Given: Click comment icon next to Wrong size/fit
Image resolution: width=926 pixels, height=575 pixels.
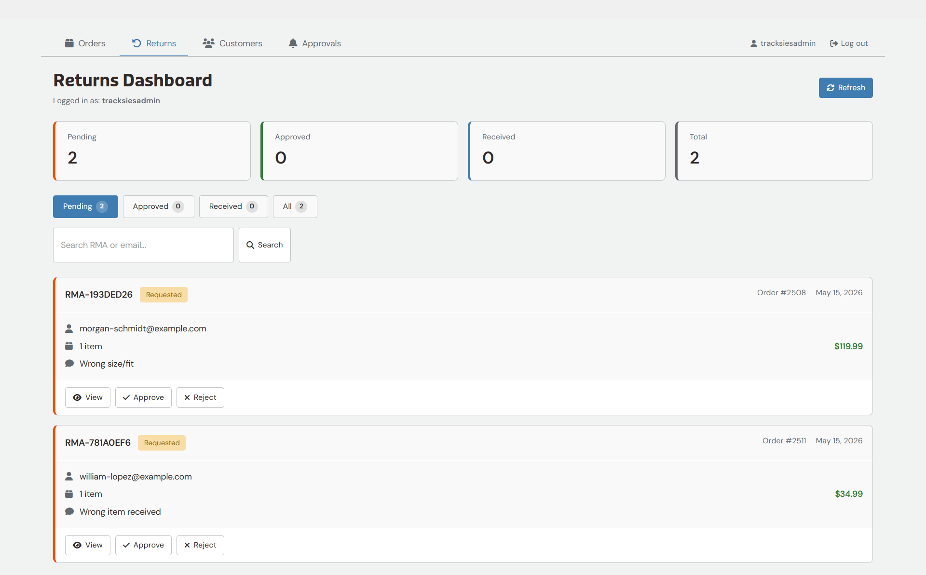Looking at the screenshot, I should click(x=69, y=364).
